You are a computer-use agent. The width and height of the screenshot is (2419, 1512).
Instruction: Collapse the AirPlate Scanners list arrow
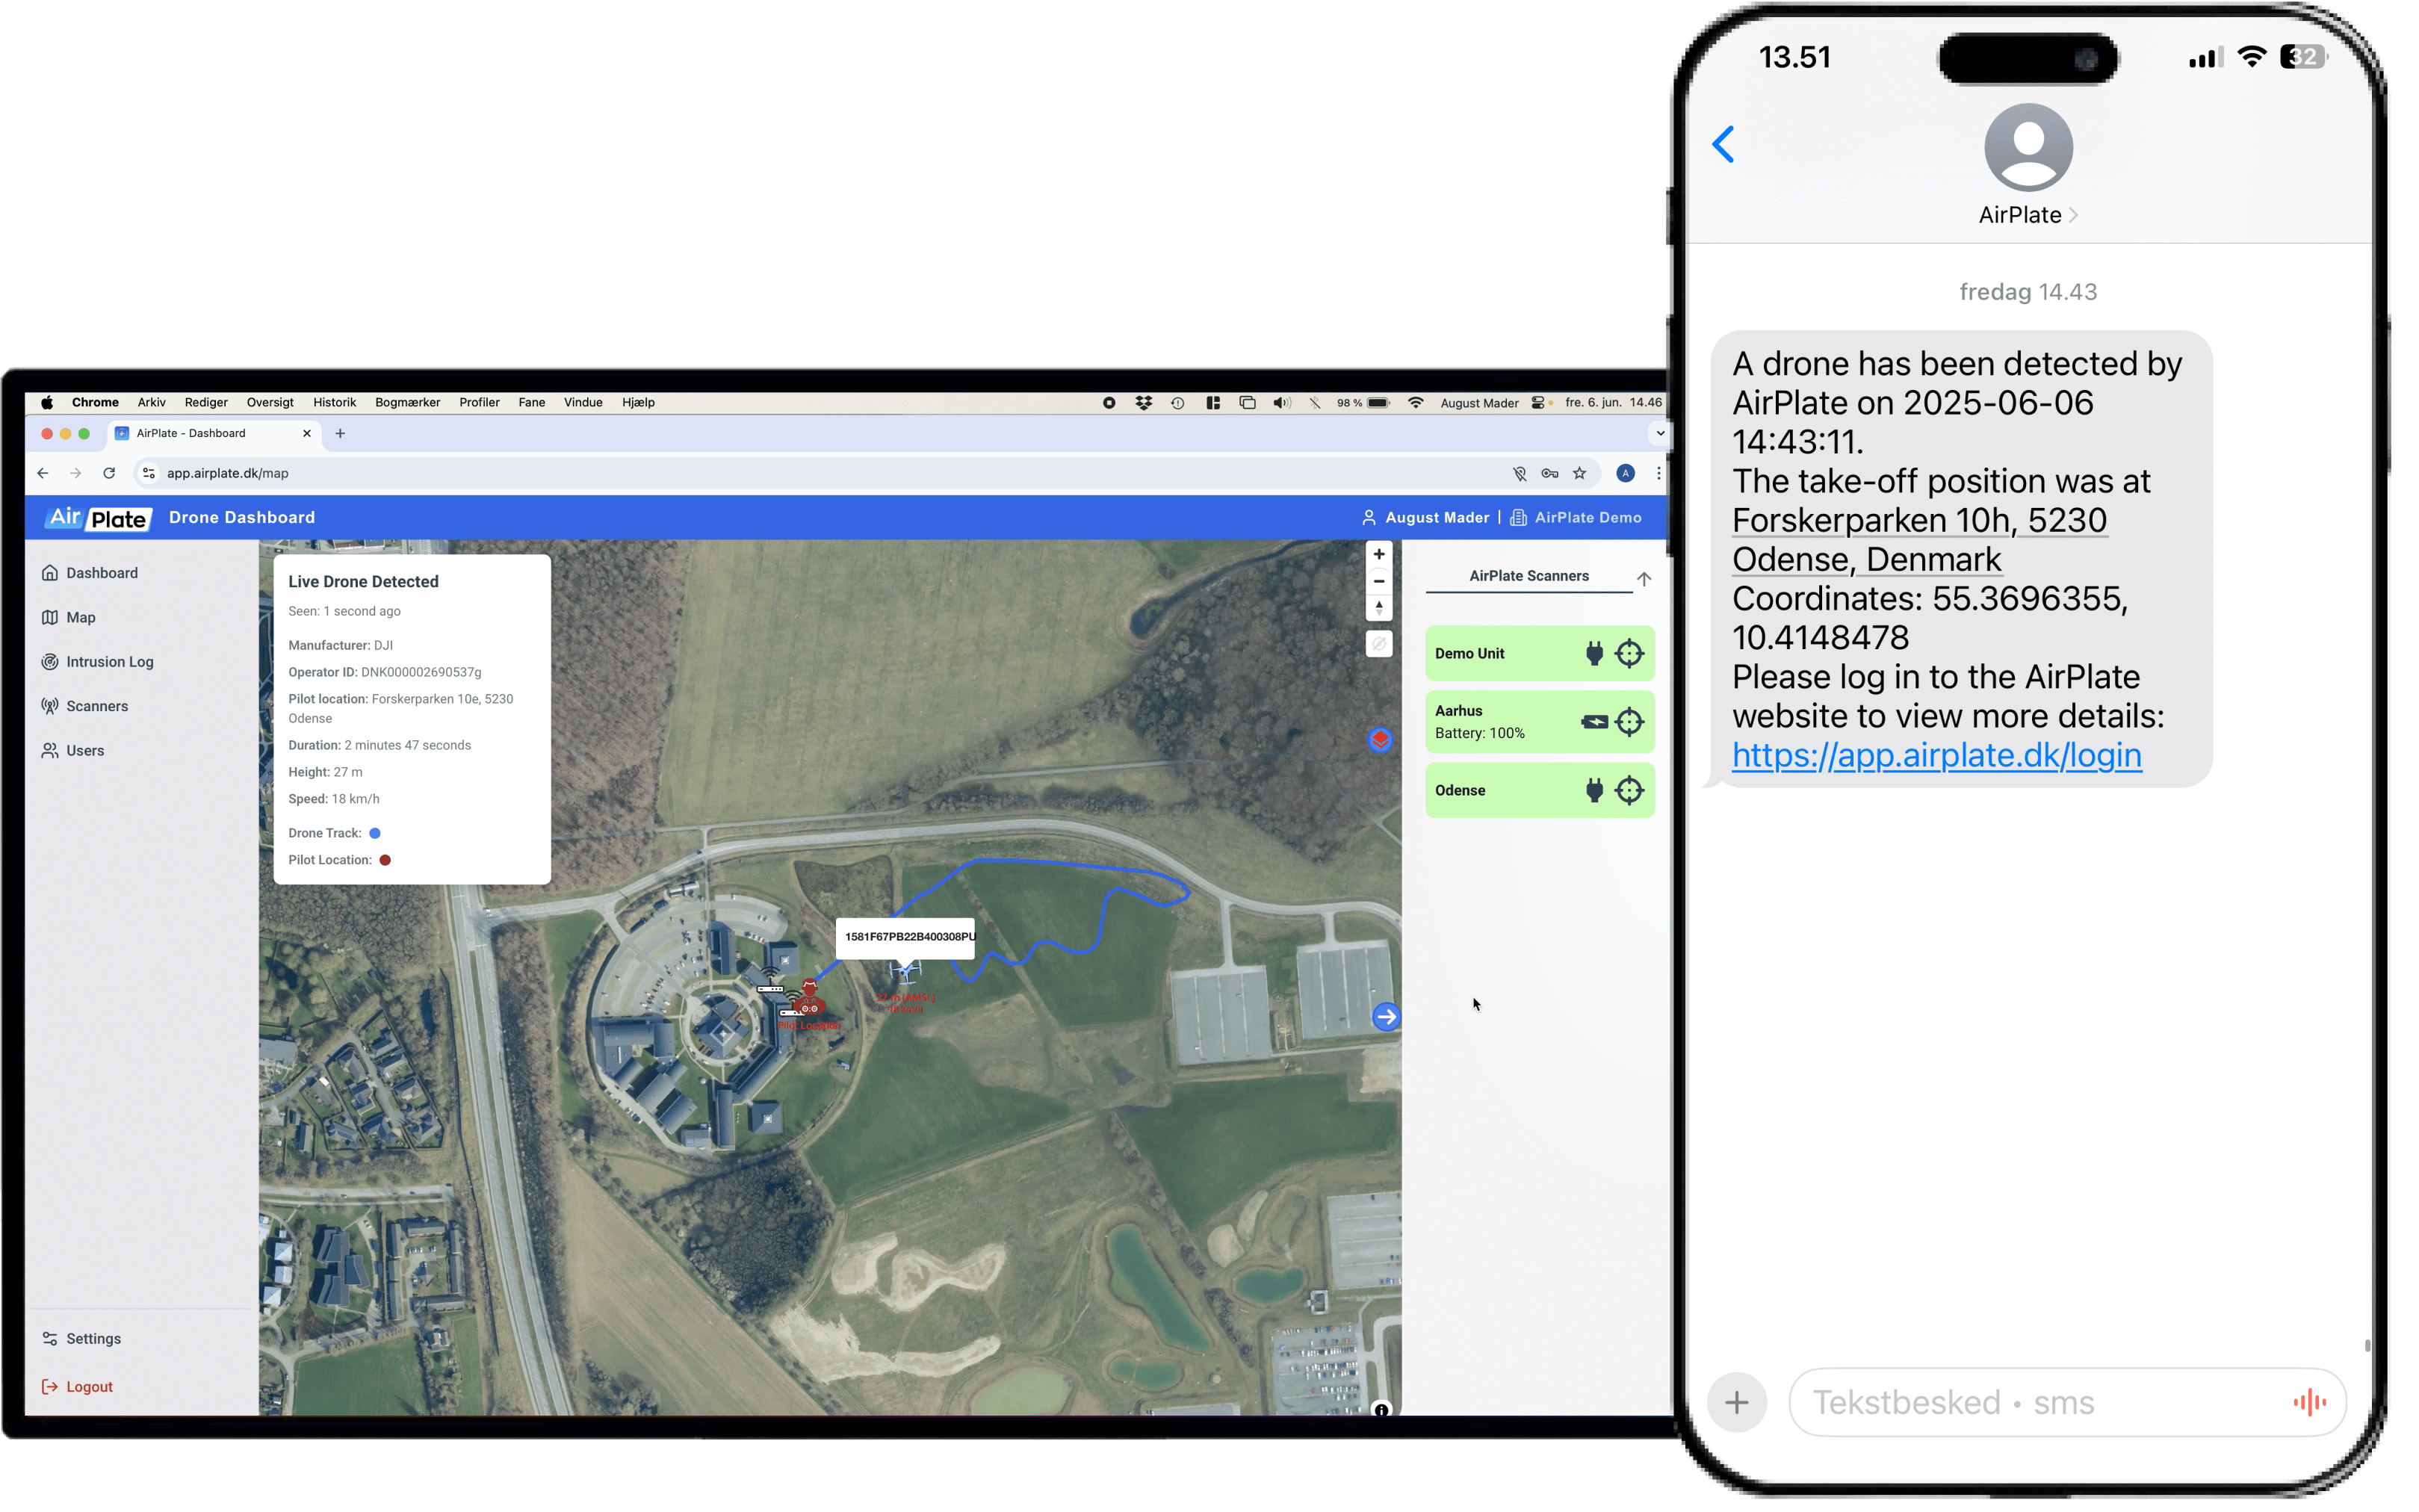pyautogui.click(x=1643, y=579)
